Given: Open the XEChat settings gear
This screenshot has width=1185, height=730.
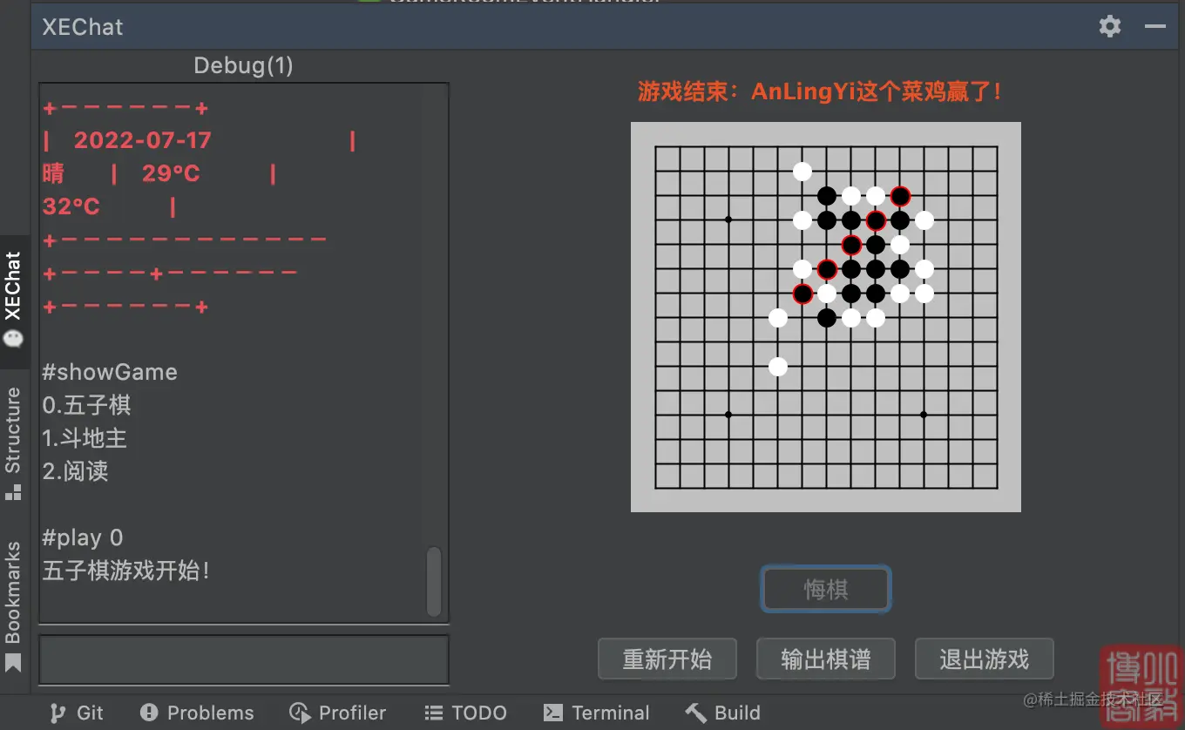Looking at the screenshot, I should coord(1109,26).
